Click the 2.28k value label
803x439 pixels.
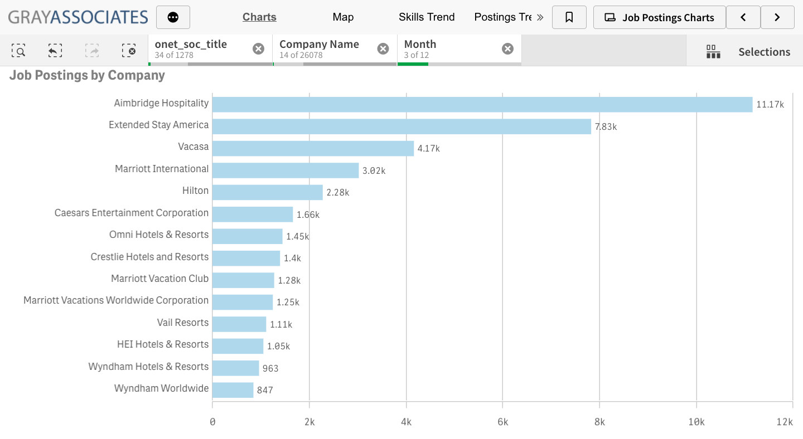pos(338,193)
